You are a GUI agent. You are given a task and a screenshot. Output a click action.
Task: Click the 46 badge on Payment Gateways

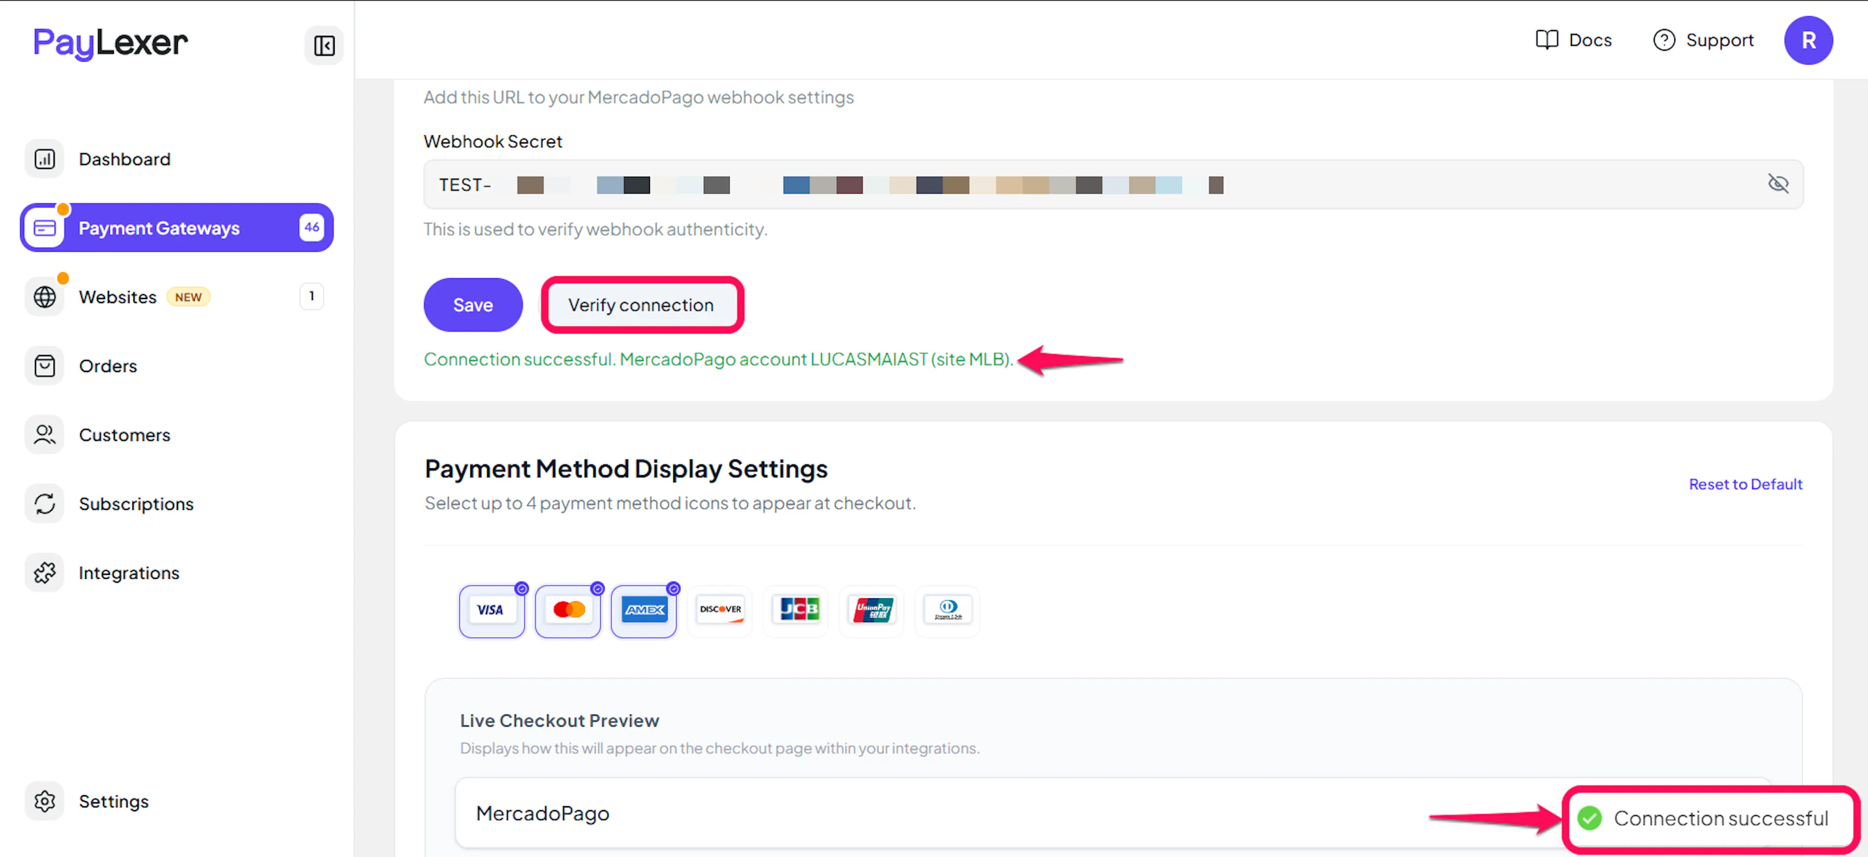click(312, 227)
